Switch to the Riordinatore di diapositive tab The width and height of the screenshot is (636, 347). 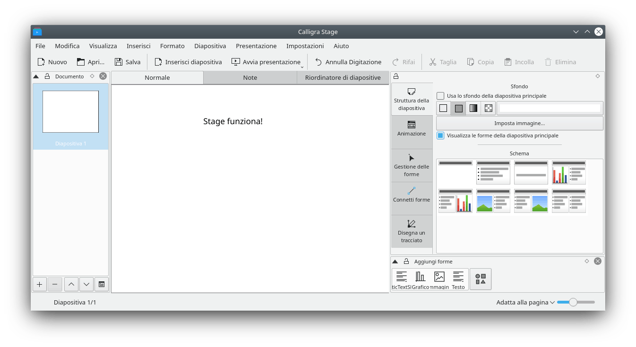tap(343, 77)
